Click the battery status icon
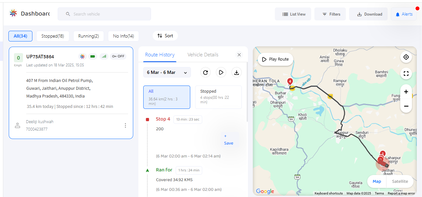422x197 pixels. (x=93, y=56)
